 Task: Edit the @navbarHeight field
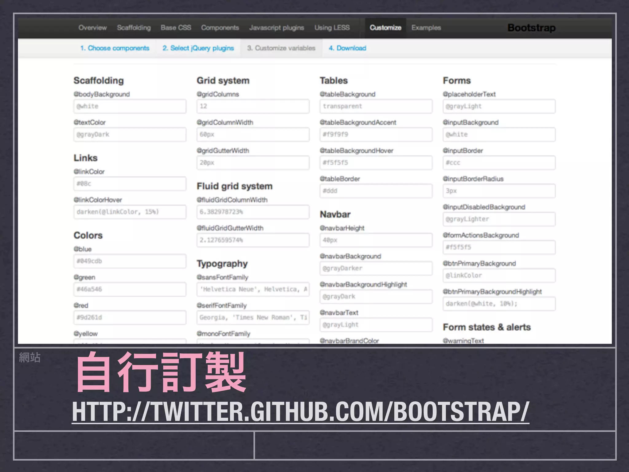(x=376, y=240)
